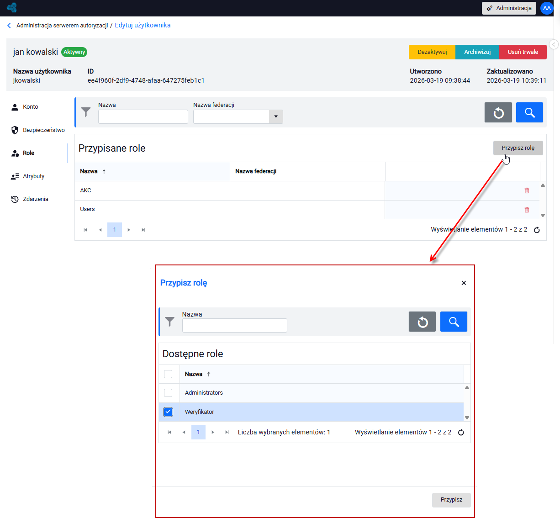Screen dimensions: 560x518
Task: Click the Usuń trwale button
Action: point(523,52)
